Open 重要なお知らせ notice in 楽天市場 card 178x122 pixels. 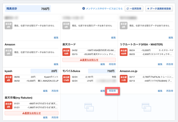coord(31,113)
